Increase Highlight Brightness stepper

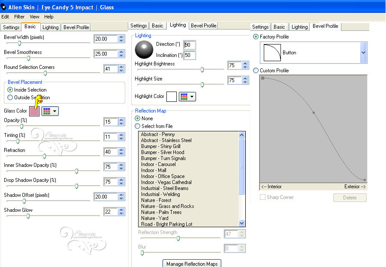pos(245,63)
